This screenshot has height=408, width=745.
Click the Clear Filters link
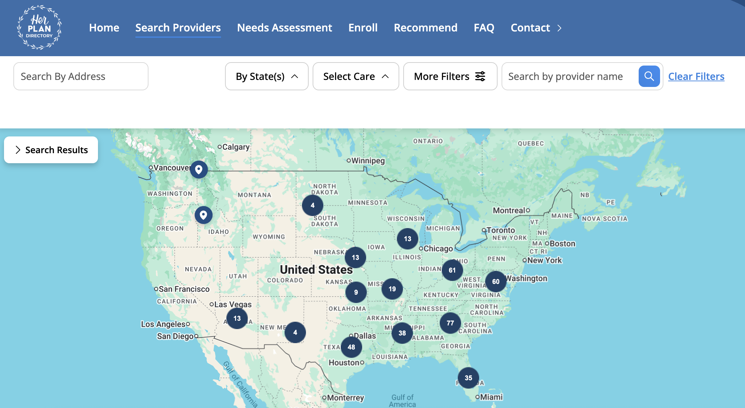[x=696, y=76]
